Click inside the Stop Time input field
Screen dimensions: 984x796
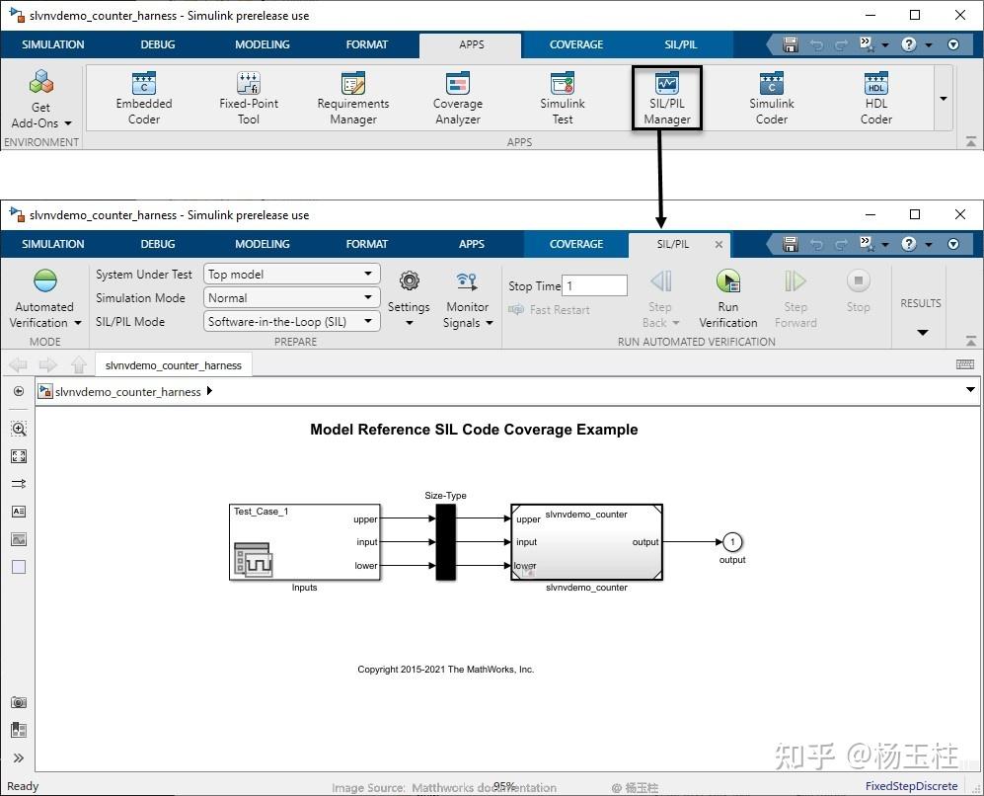593,285
